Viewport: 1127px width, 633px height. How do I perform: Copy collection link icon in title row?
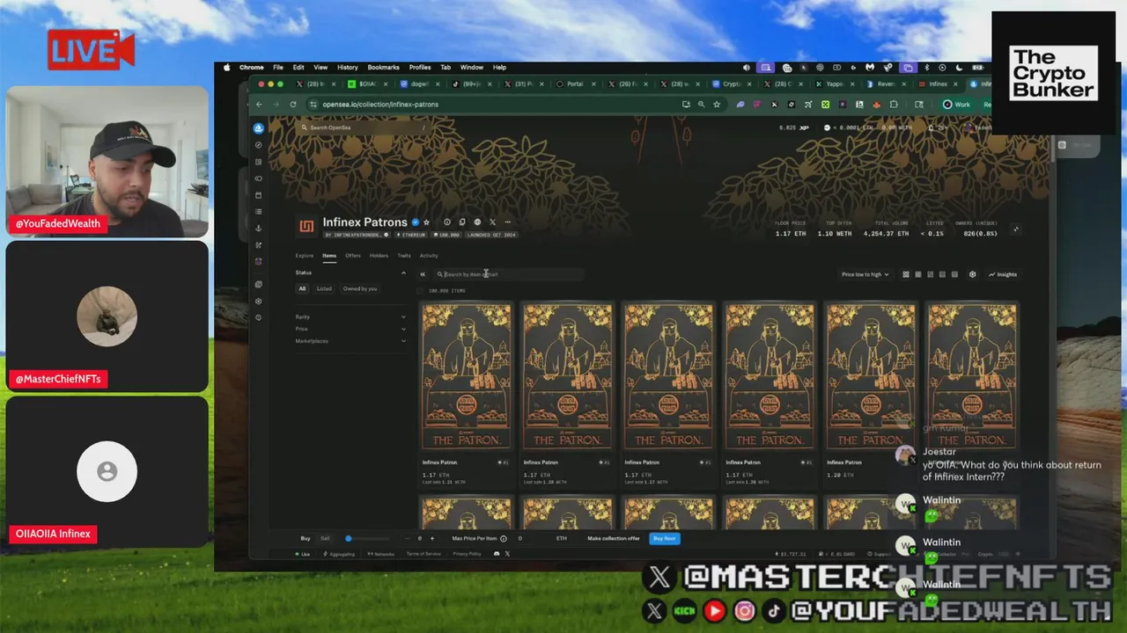tap(461, 222)
